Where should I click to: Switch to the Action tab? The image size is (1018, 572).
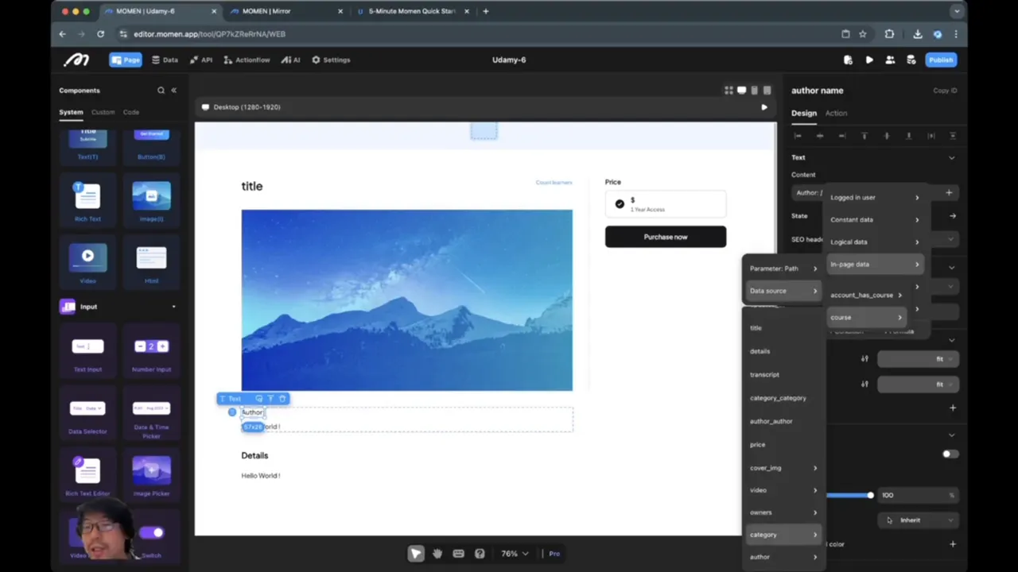pos(836,113)
